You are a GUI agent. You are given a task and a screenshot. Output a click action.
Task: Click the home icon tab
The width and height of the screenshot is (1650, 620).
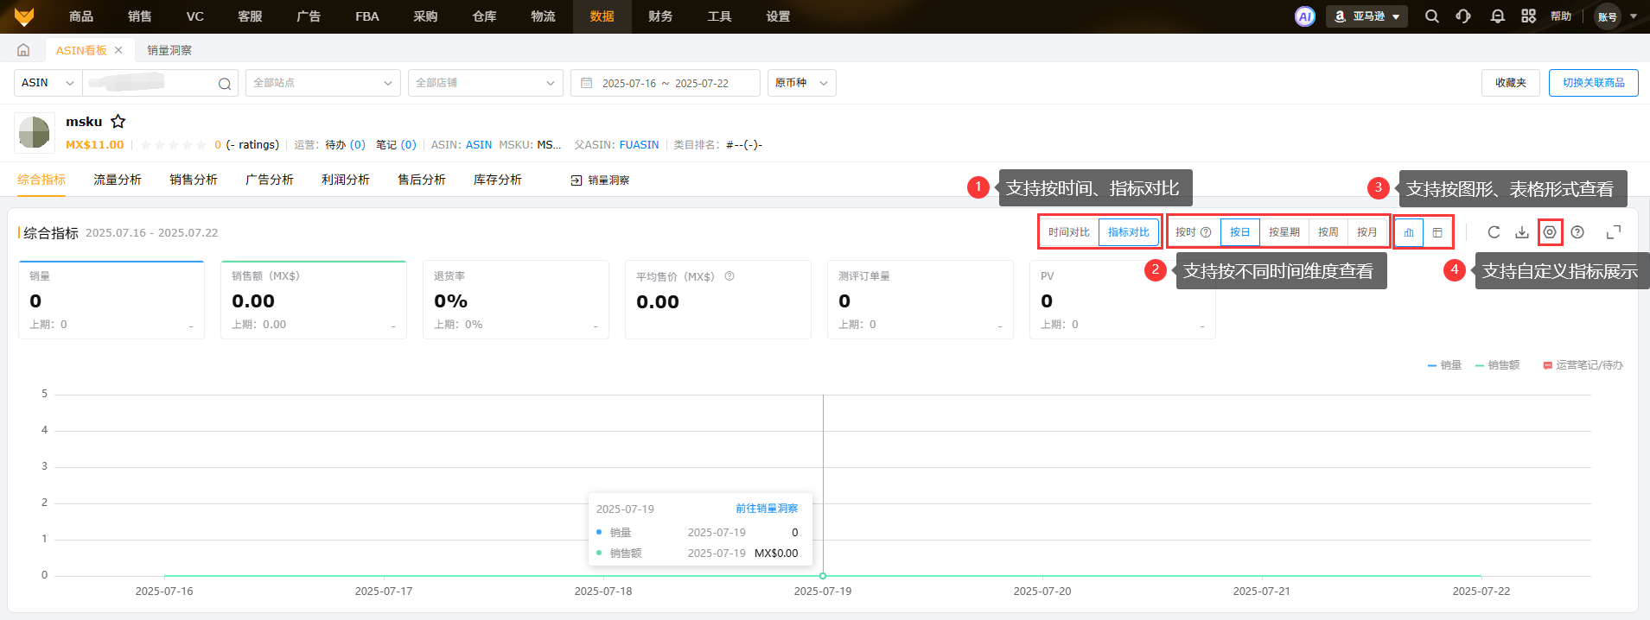tap(23, 50)
